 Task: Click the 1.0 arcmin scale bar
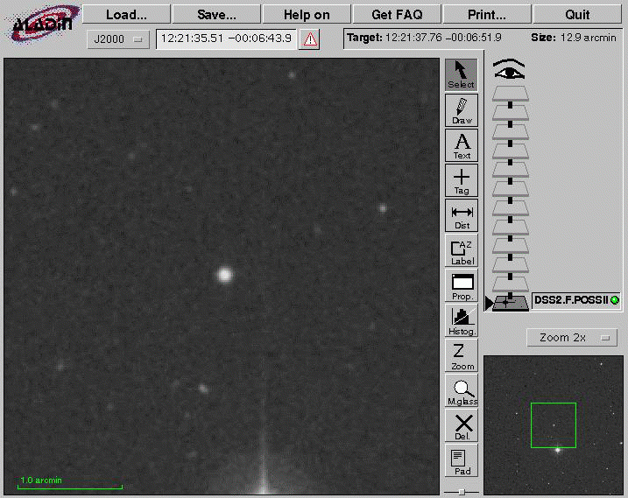[70, 483]
